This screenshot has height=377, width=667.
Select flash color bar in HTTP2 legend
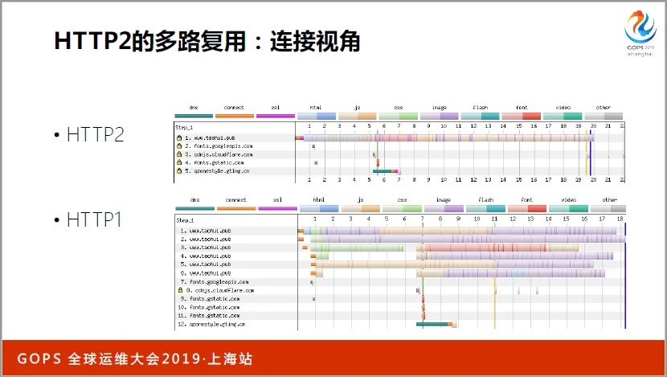coord(481,117)
